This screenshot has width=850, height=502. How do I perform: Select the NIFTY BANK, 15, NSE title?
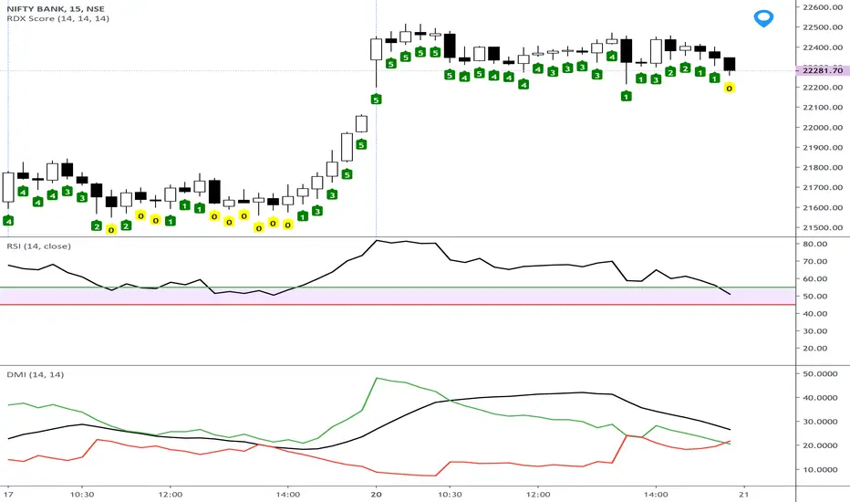tap(56, 9)
